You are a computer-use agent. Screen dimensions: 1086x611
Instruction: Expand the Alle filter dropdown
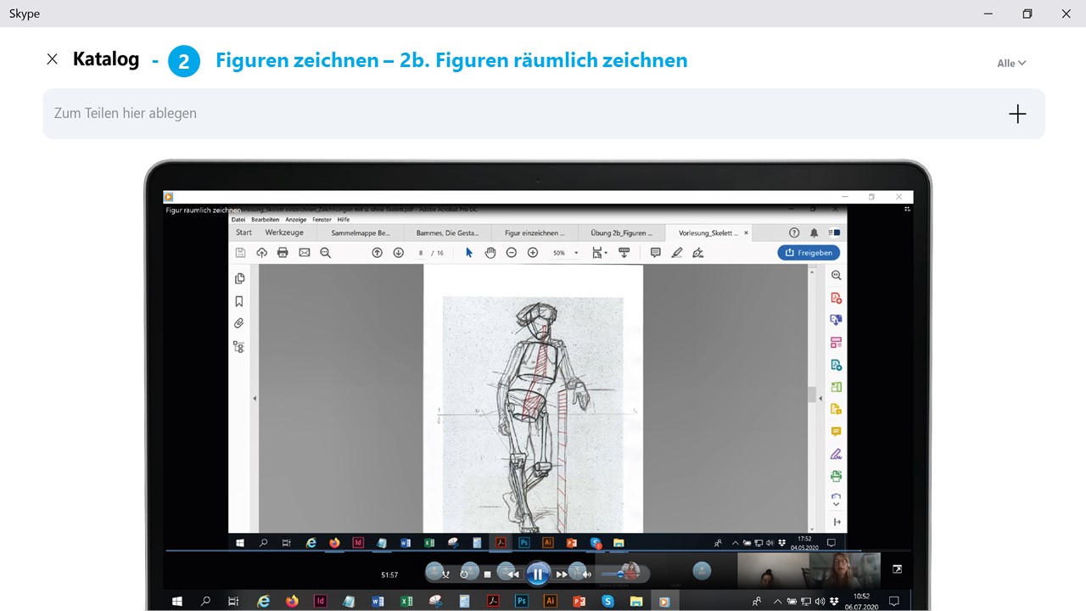coord(1011,63)
